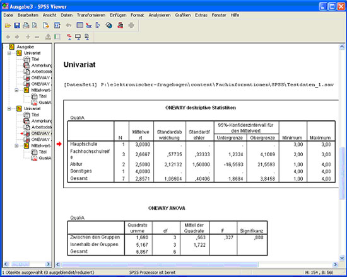Collapse the upper Univariat outline branch
This screenshot has height=277, width=347.
(x=9, y=53)
